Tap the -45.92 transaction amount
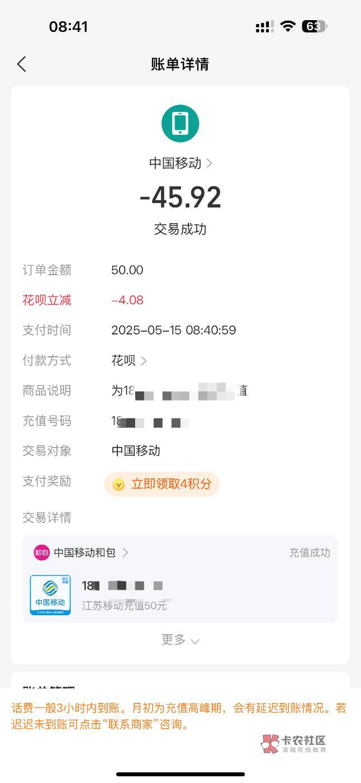361x783 pixels. click(x=180, y=197)
